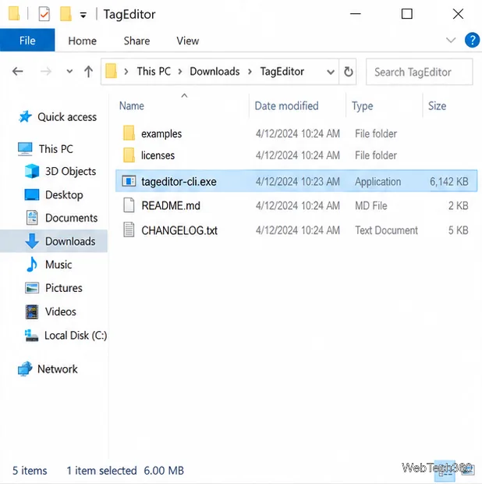Click the 3D Objects cube icon
Screen dimensions: 482x484
[32, 171]
